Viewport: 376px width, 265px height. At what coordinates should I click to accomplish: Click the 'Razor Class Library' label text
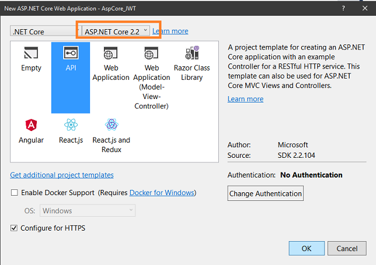pyautogui.click(x=192, y=73)
